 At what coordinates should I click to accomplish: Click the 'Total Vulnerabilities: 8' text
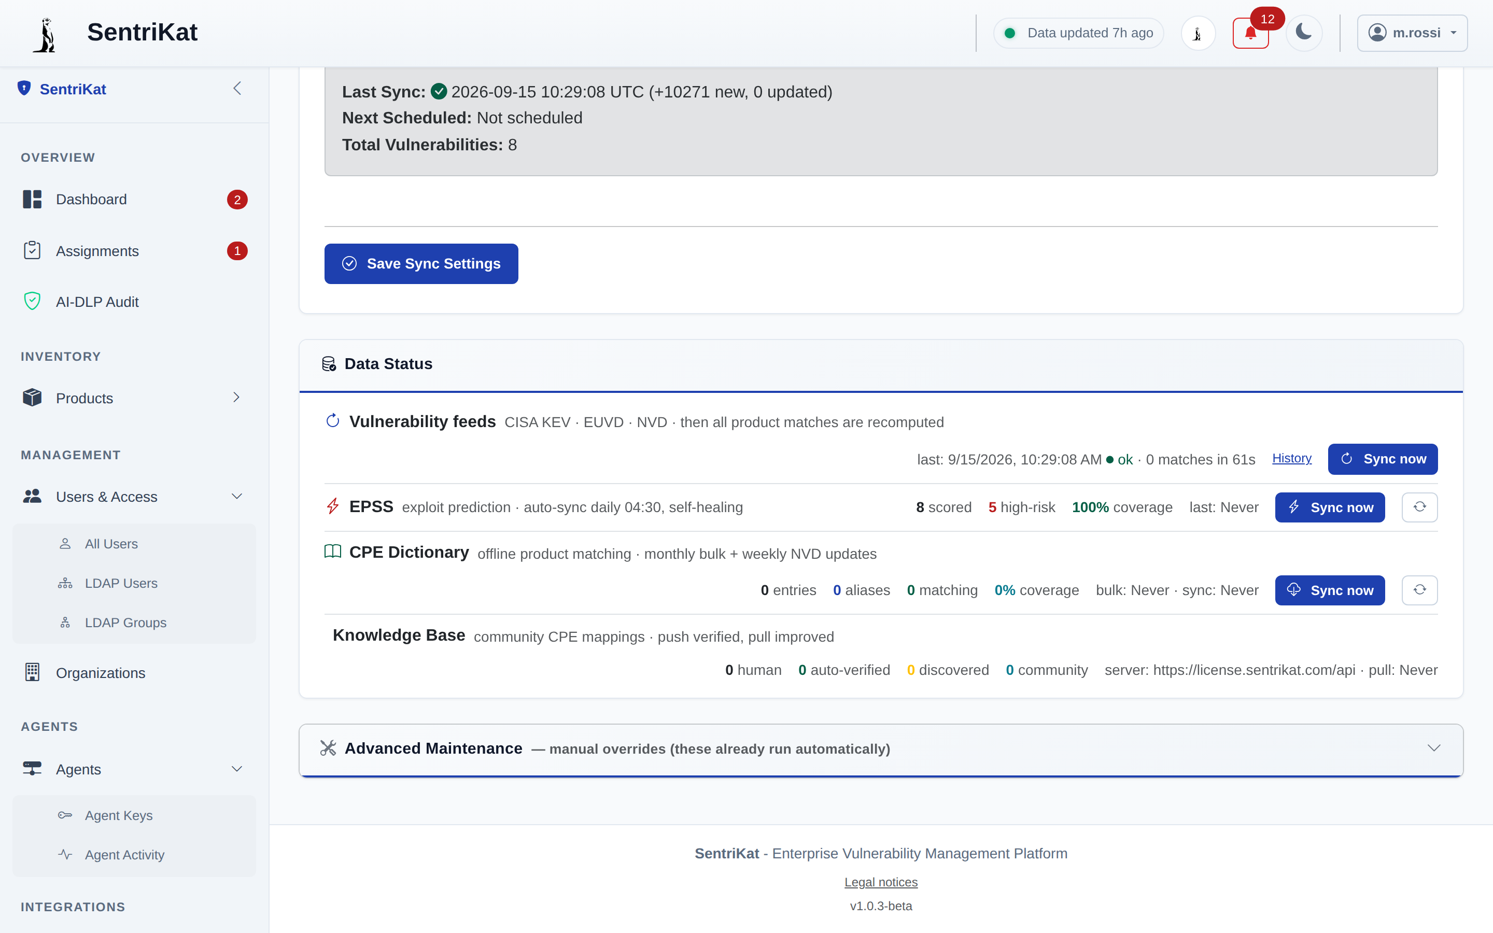[429, 145]
